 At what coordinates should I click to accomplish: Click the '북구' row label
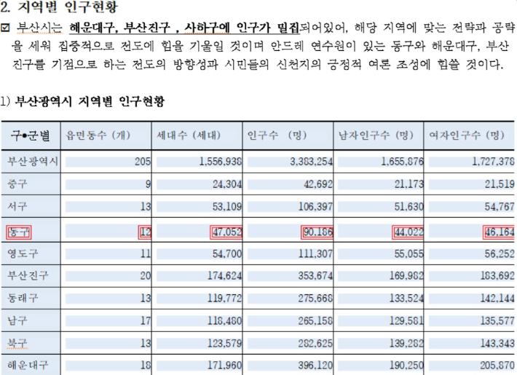coord(17,343)
